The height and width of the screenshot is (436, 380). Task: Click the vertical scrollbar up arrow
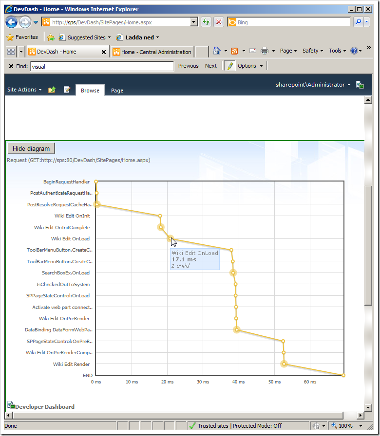coord(368,100)
